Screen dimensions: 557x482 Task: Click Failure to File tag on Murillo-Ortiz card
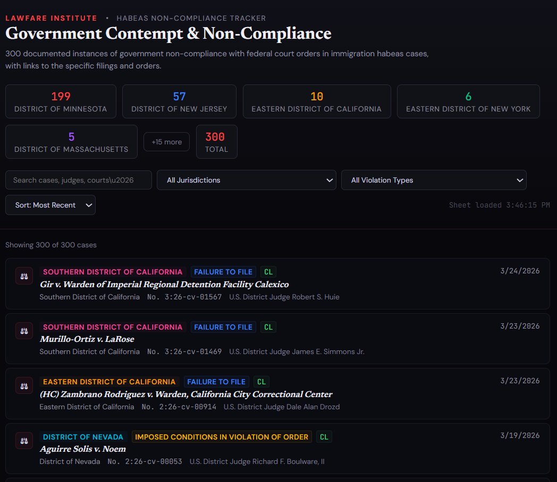click(223, 327)
